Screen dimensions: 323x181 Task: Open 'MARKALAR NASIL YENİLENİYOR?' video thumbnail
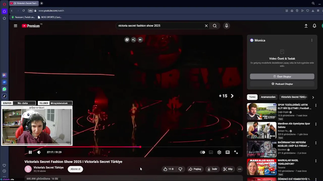(261, 167)
